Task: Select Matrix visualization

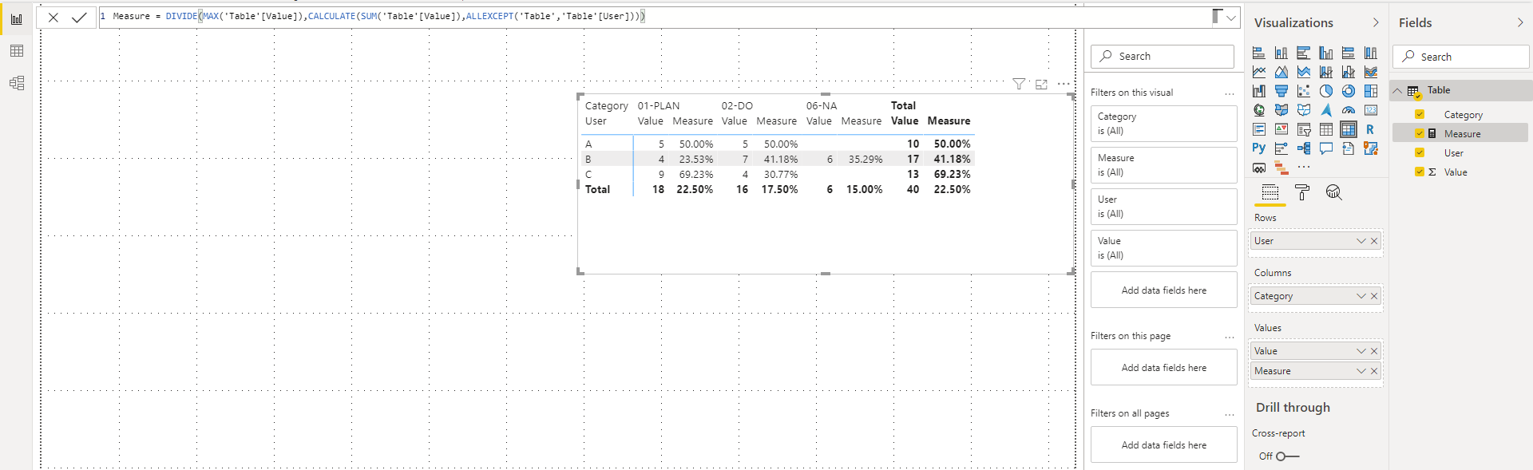Action: 1349,129
